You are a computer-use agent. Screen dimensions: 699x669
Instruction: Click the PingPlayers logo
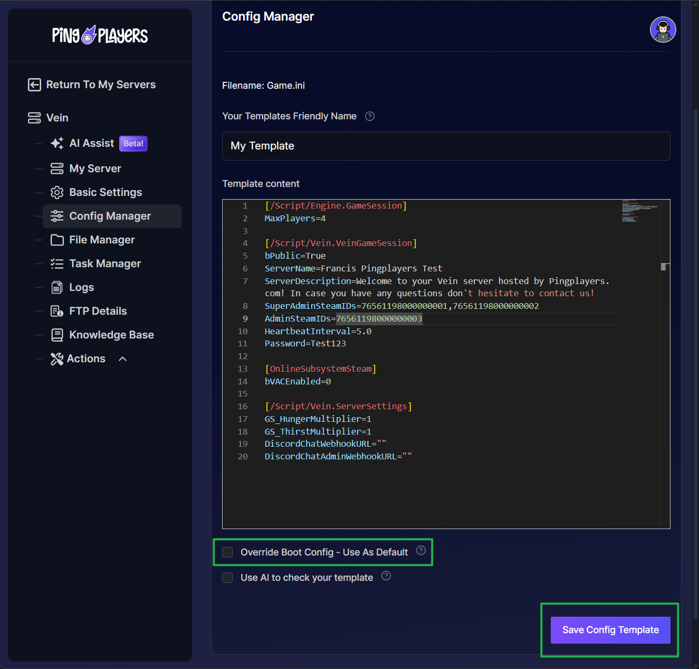(x=100, y=35)
